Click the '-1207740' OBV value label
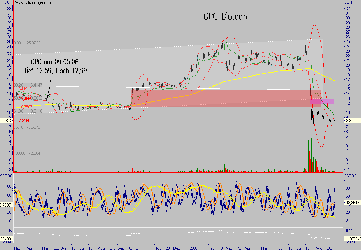 [352, 239]
